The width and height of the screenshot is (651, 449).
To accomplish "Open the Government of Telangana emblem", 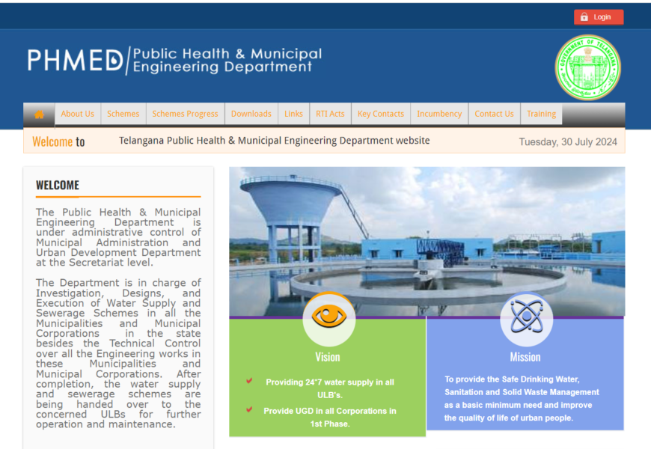I will click(x=588, y=67).
